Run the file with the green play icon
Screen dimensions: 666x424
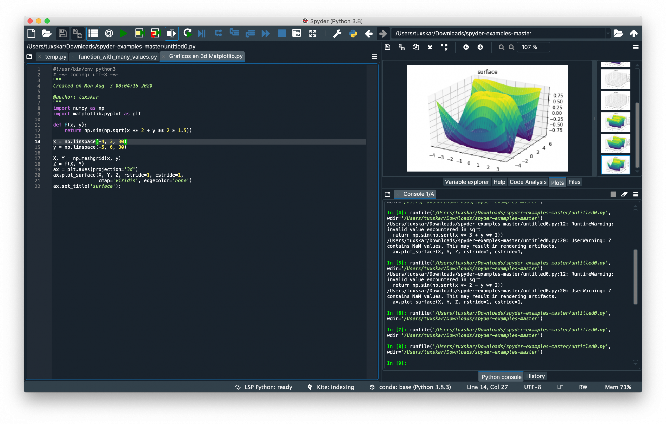point(123,34)
